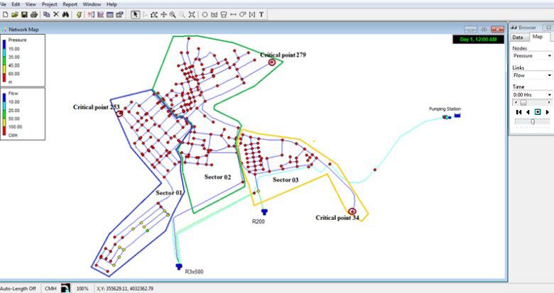The image size is (554, 293).
Task: Select the Add Reservoir tool
Action: point(214,14)
